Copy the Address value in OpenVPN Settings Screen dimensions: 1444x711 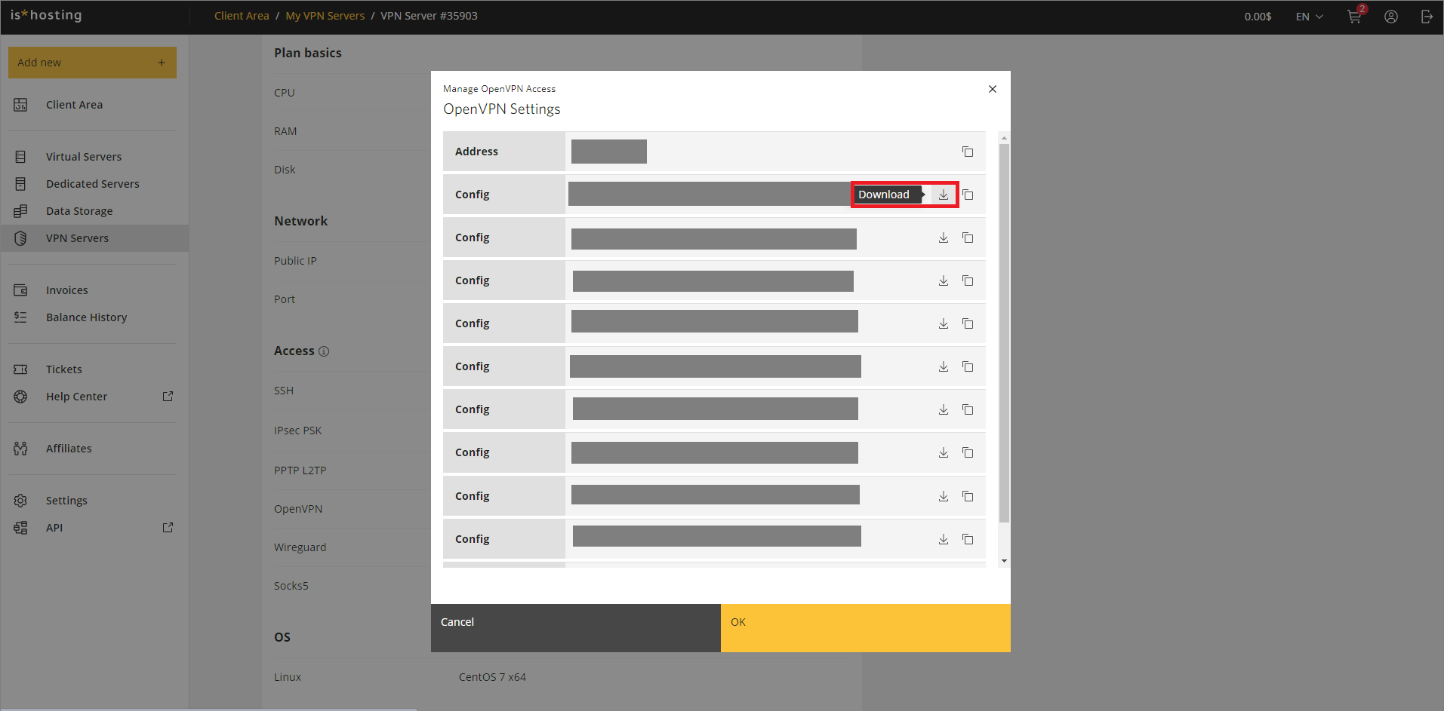[x=968, y=152]
